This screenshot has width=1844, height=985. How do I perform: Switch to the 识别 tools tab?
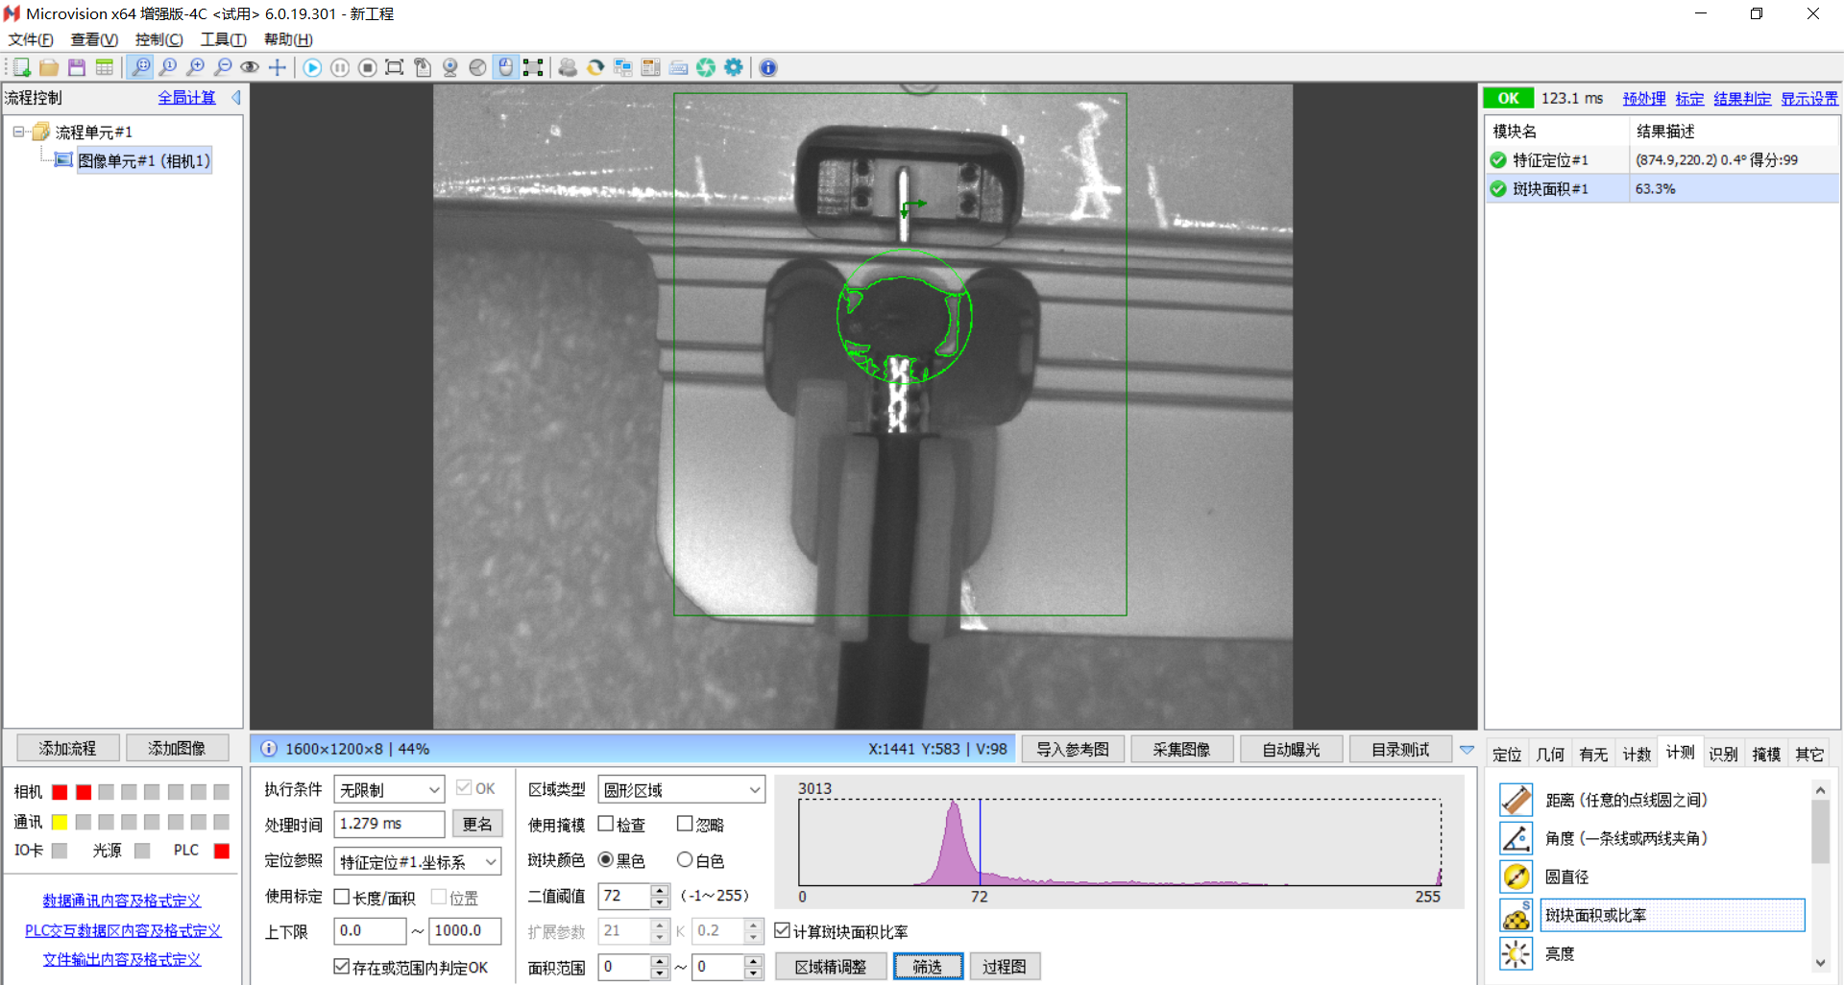[1723, 755]
